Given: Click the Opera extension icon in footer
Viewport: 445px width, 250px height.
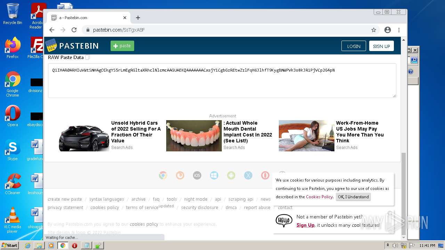Looking at the screenshot, I should tap(265, 175).
